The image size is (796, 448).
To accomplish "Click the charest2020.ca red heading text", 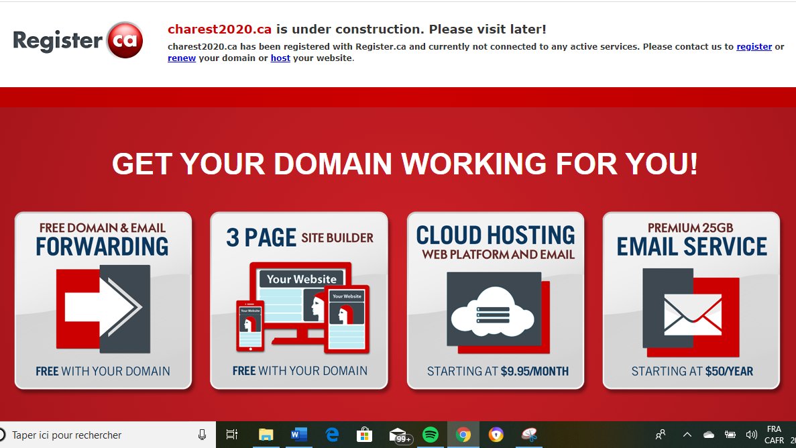I will [x=219, y=30].
